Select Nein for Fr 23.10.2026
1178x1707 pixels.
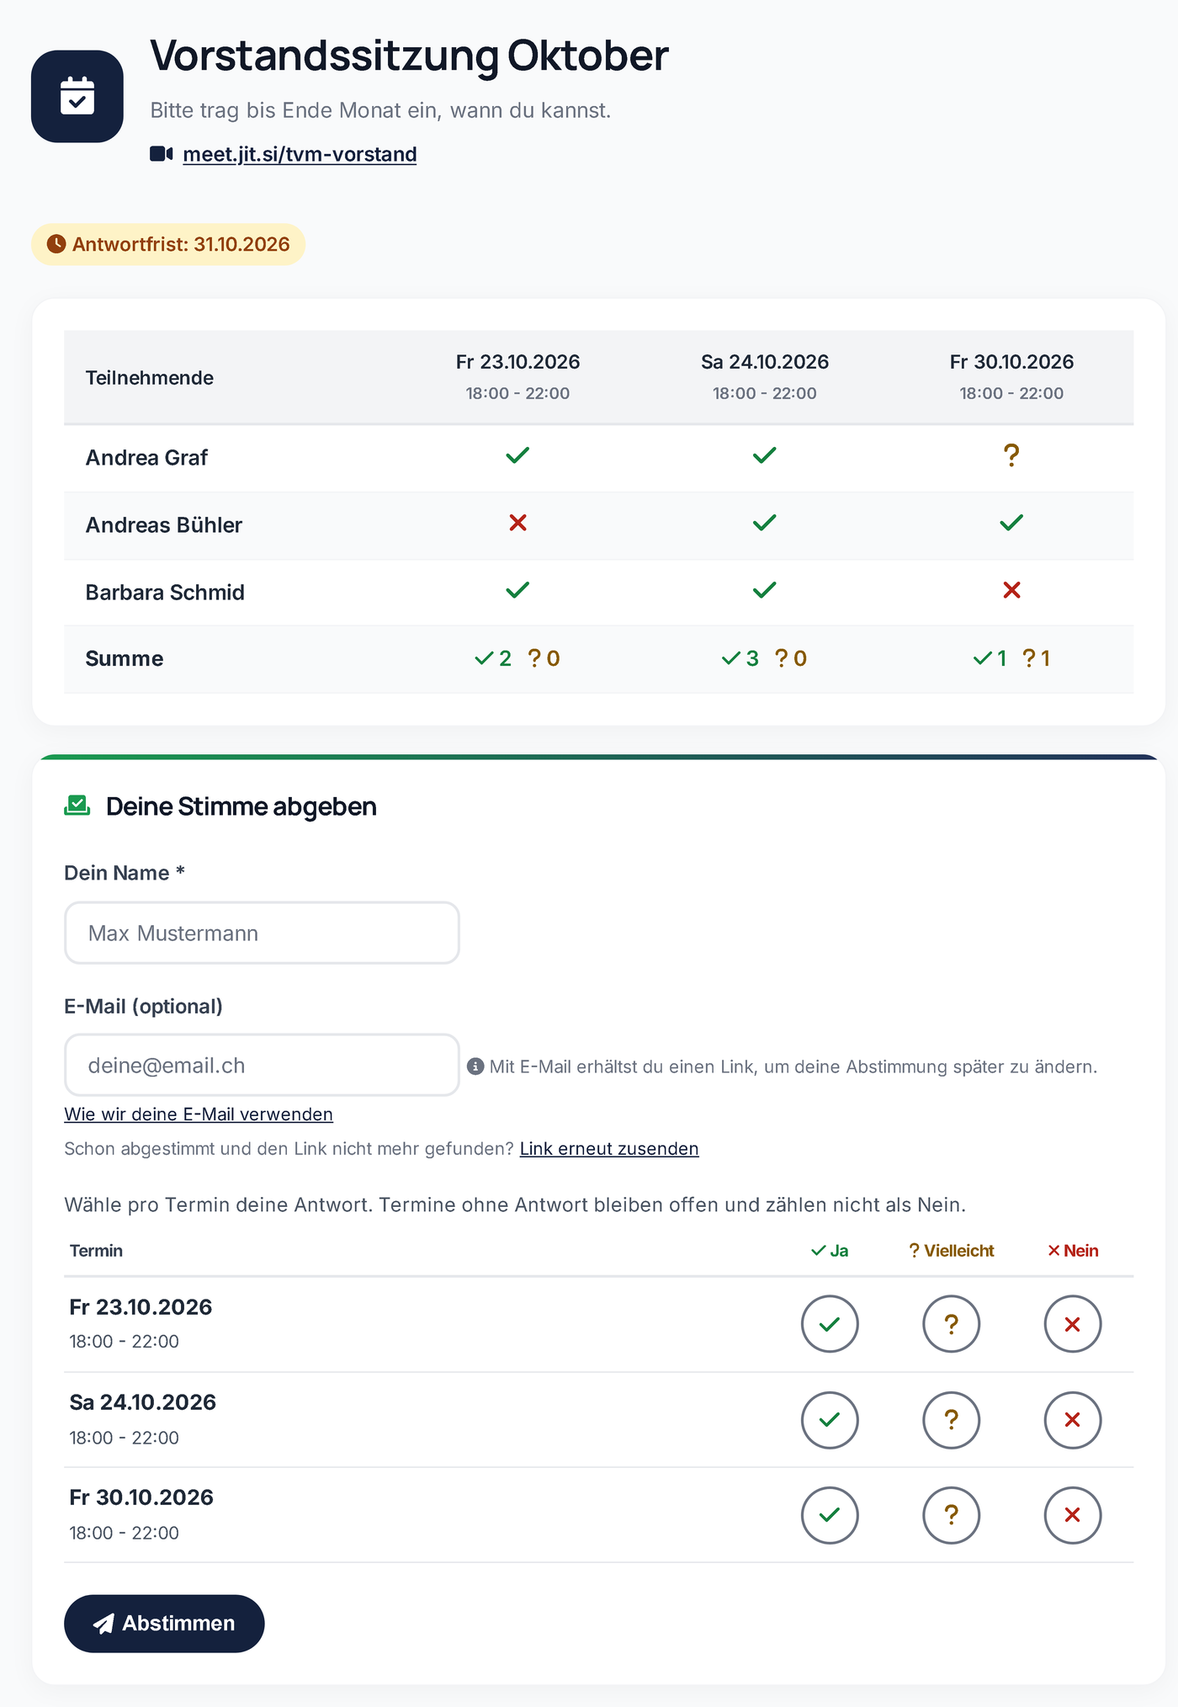point(1073,1324)
